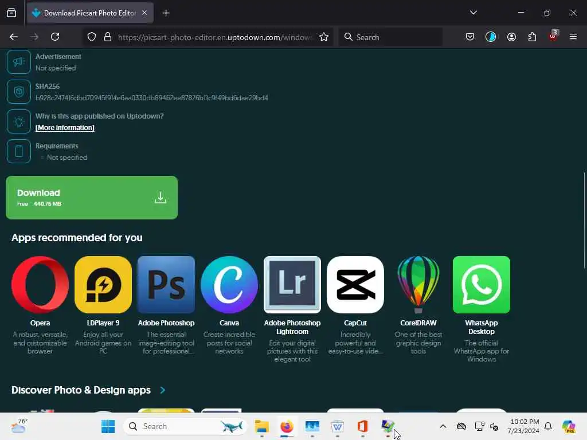
Task: Click the Firefox Search input field
Action: 390,37
